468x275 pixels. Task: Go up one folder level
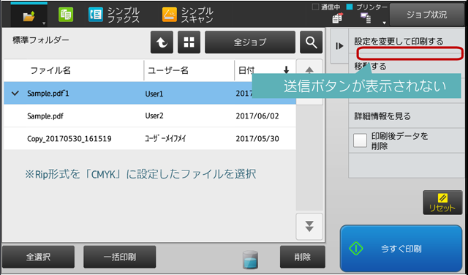tap(162, 42)
